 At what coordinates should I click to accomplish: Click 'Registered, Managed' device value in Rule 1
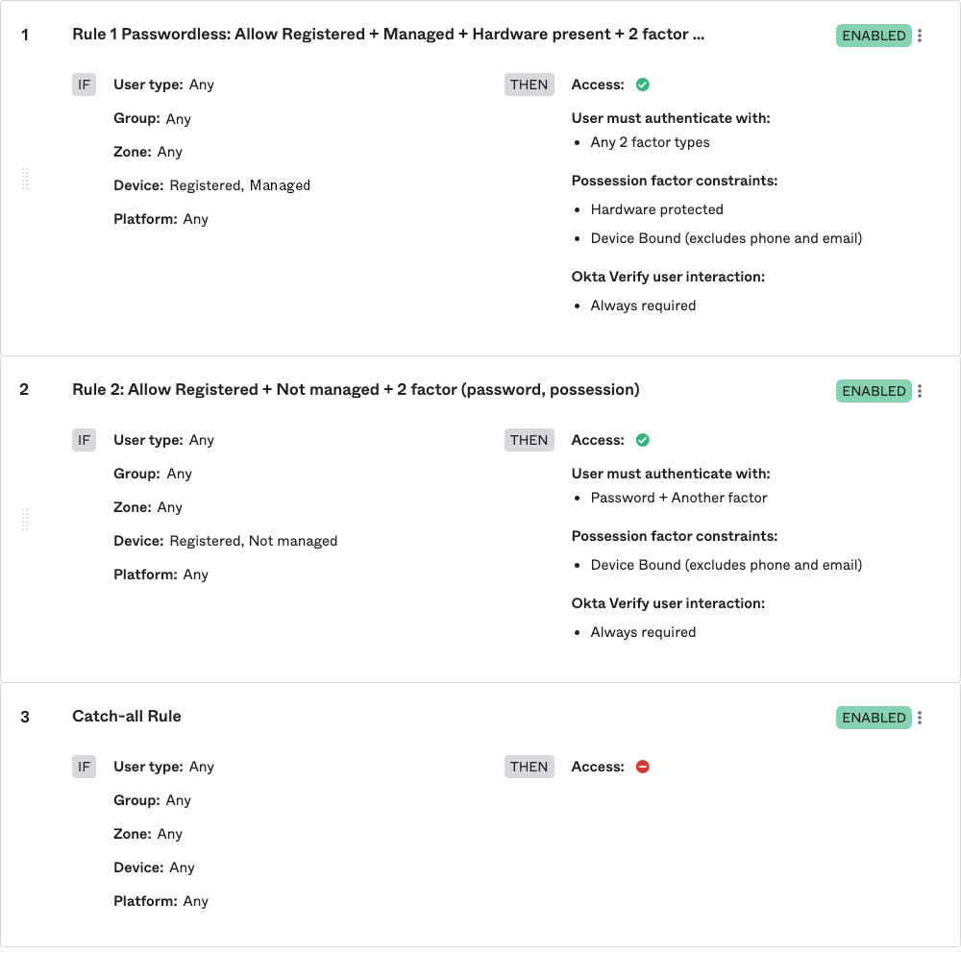click(239, 185)
